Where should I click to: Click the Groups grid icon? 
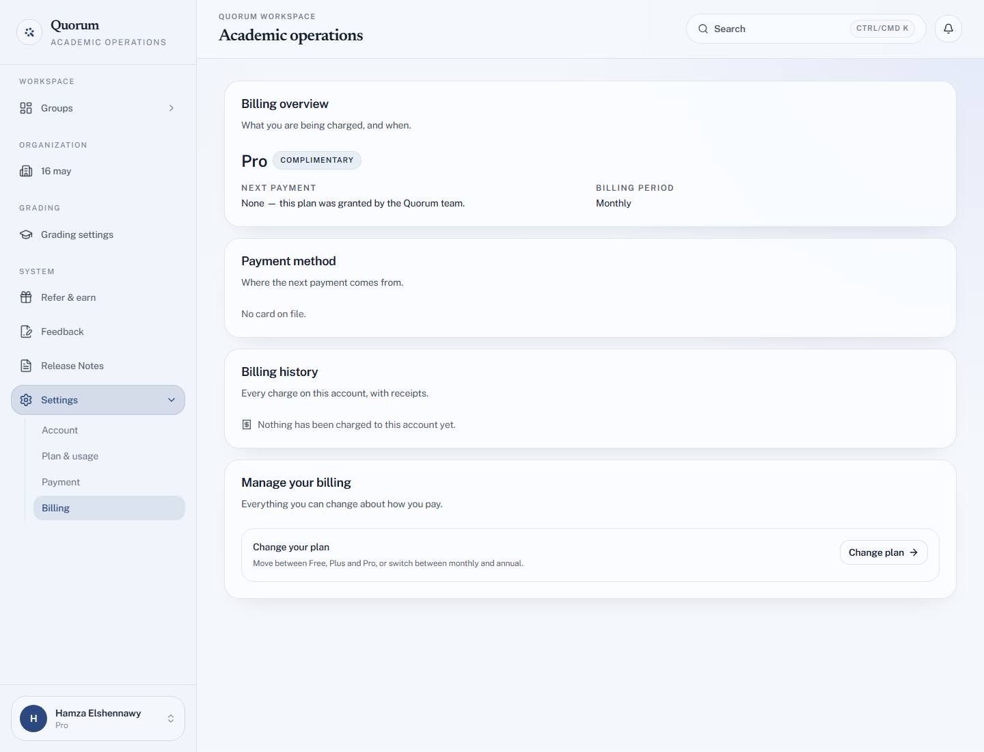[x=26, y=108]
